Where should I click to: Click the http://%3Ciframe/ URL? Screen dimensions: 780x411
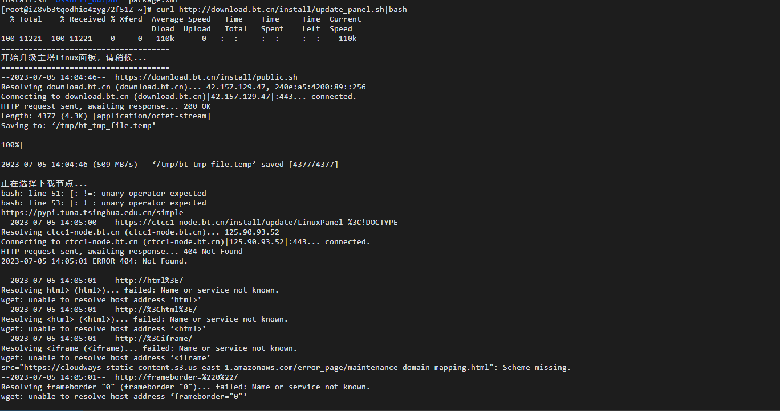tap(153, 339)
